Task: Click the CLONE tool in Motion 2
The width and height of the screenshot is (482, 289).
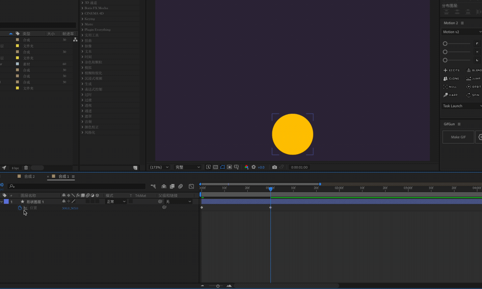Action: point(451,79)
